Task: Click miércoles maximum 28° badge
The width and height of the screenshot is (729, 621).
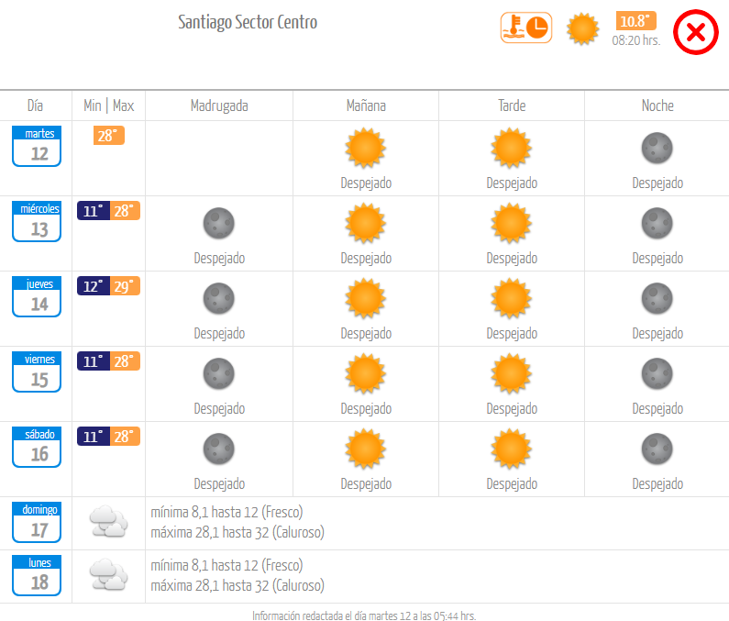Action: pos(125,211)
